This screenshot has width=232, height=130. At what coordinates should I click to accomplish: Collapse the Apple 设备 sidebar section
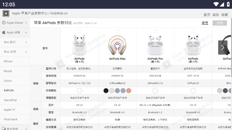(x=26, y=32)
